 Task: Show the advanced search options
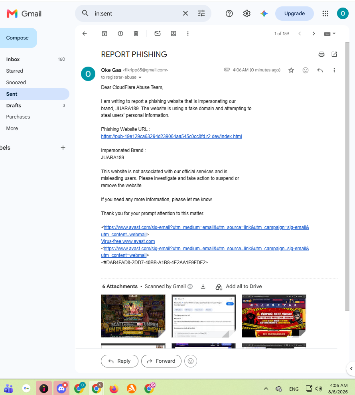[x=201, y=13]
